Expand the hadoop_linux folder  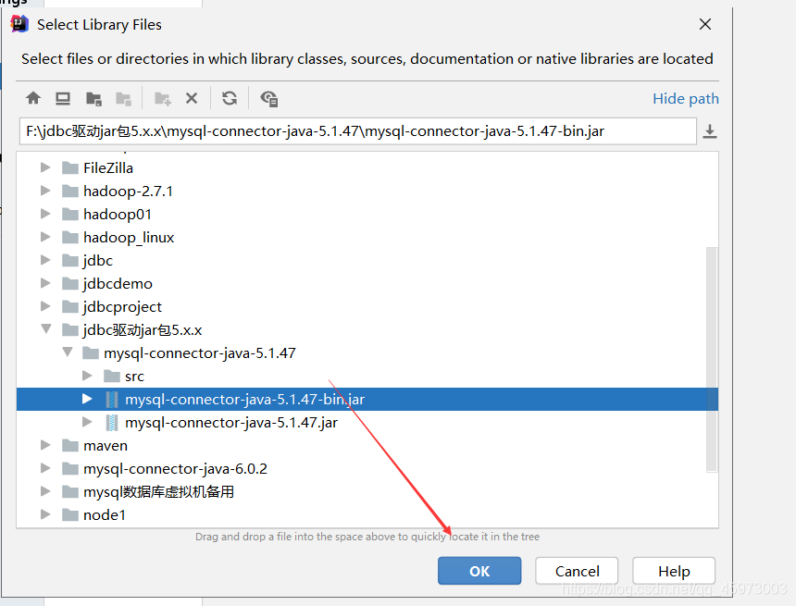coord(45,237)
